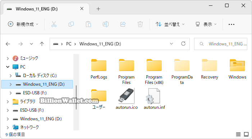Viewport: 252px width, 139px height.
Task: Collapse the PC tree node
Action: coord(8,67)
